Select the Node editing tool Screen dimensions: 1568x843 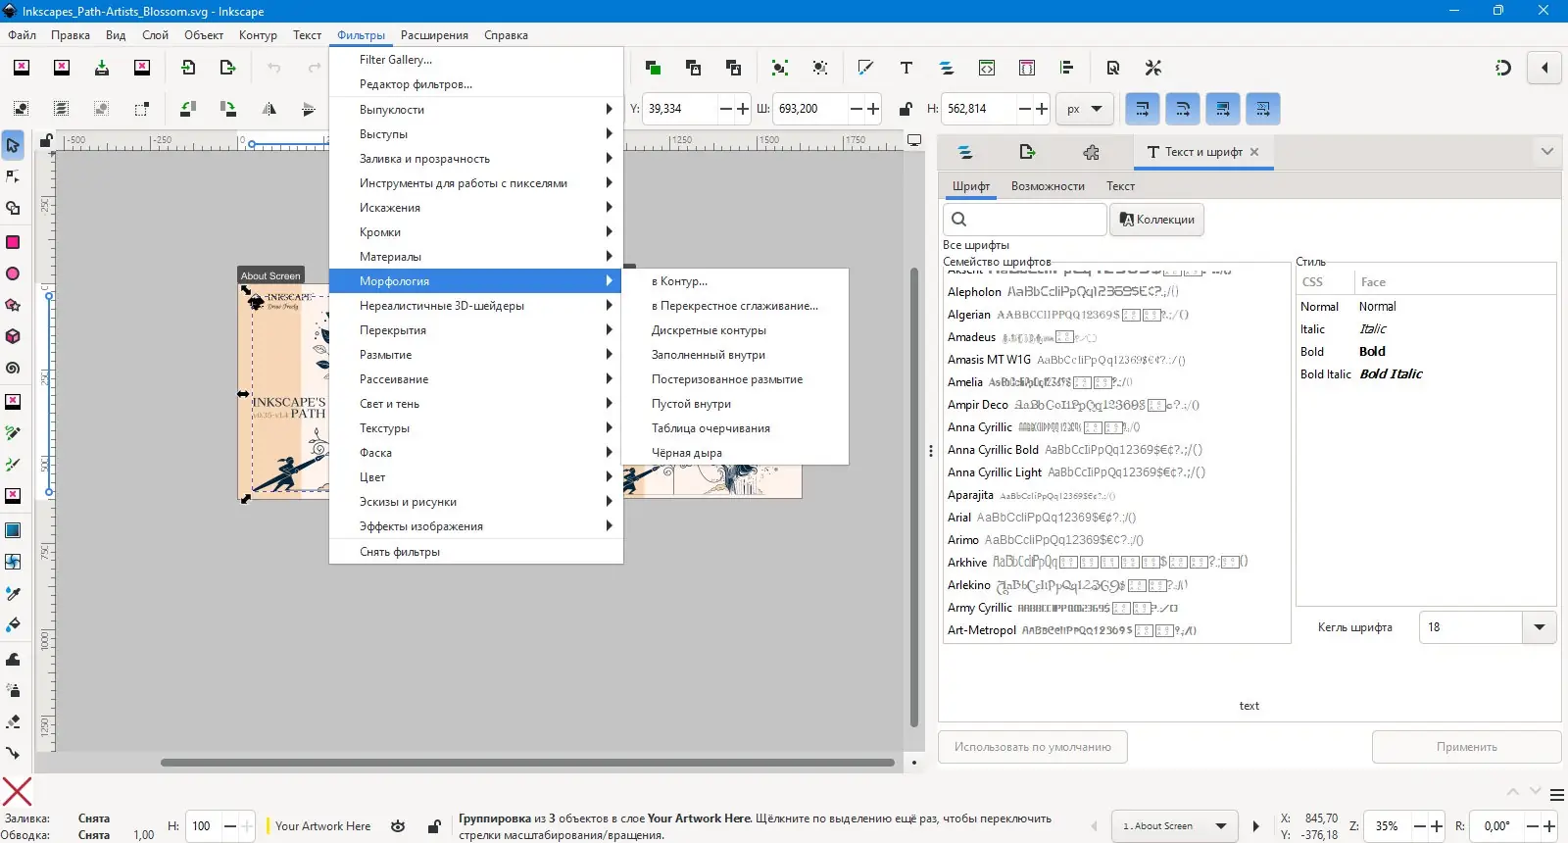point(13,176)
